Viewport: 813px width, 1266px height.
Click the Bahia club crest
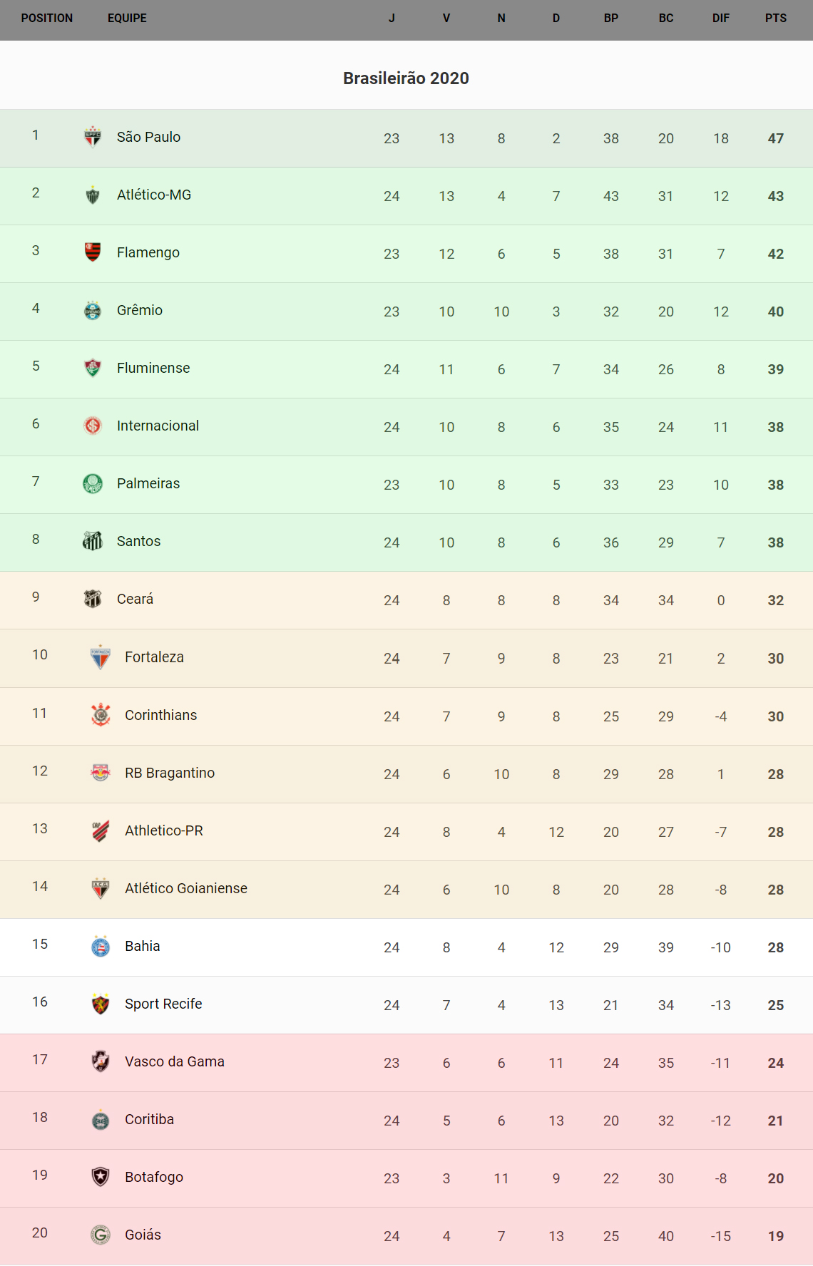pos(101,947)
